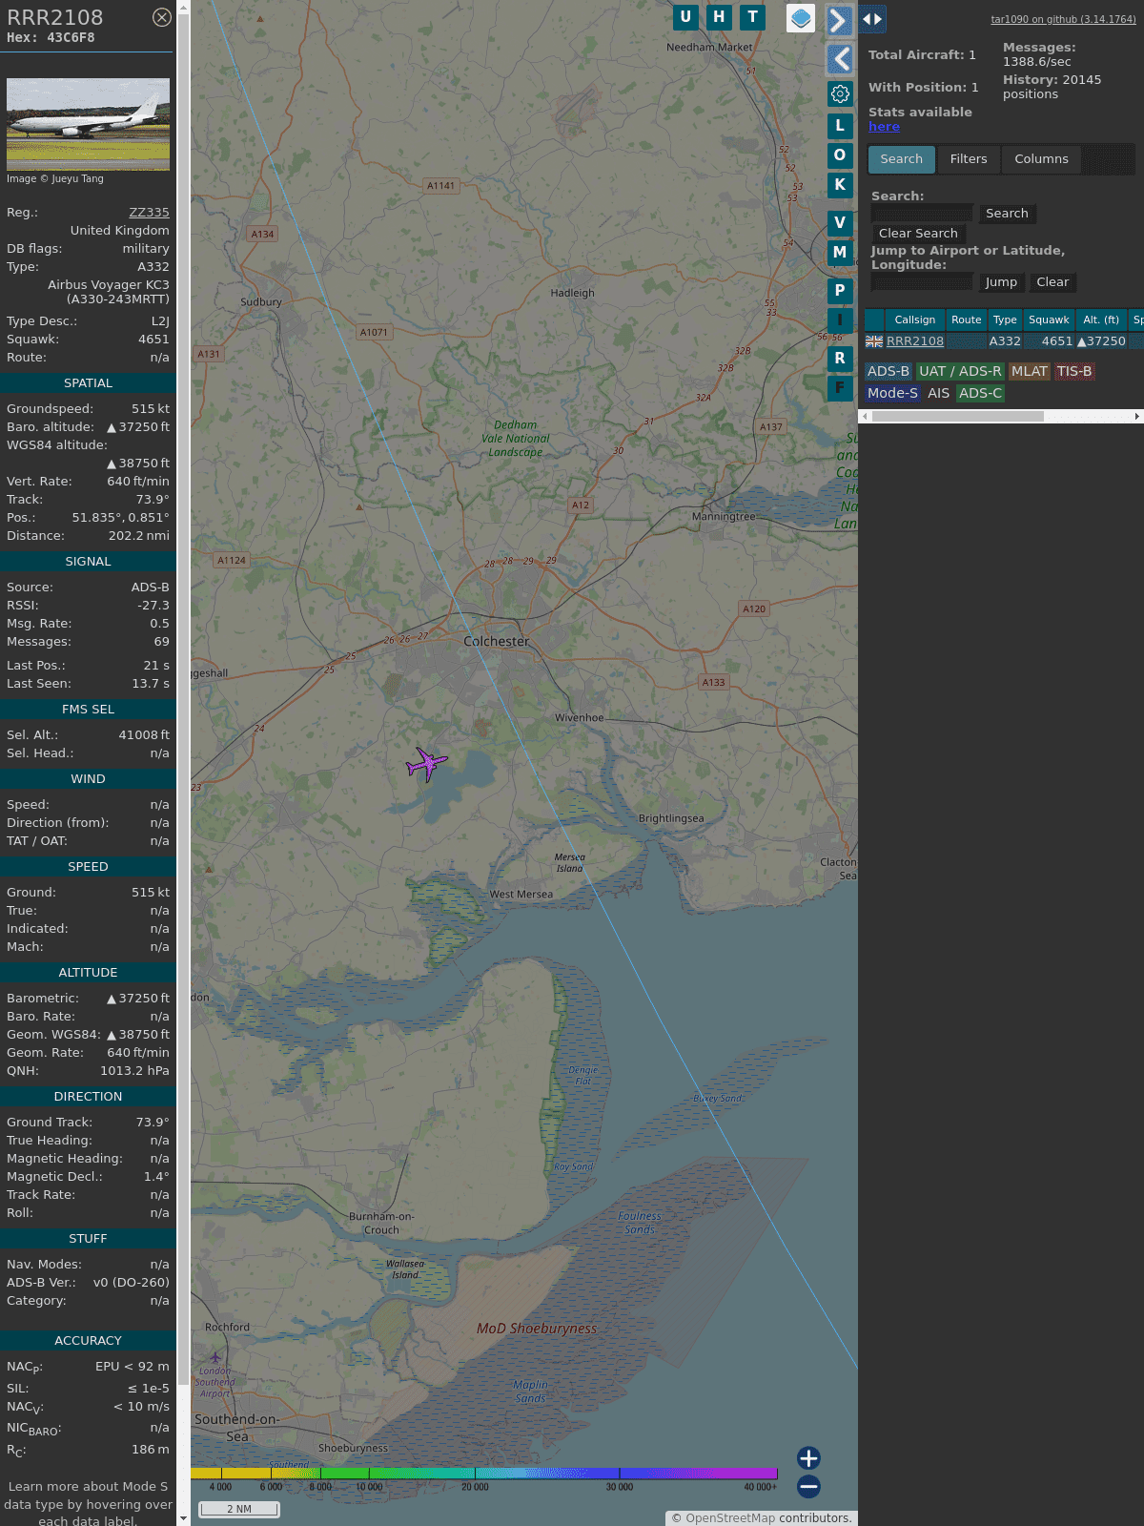The height and width of the screenshot is (1526, 1144).
Task: Click the T map button
Action: (x=753, y=16)
